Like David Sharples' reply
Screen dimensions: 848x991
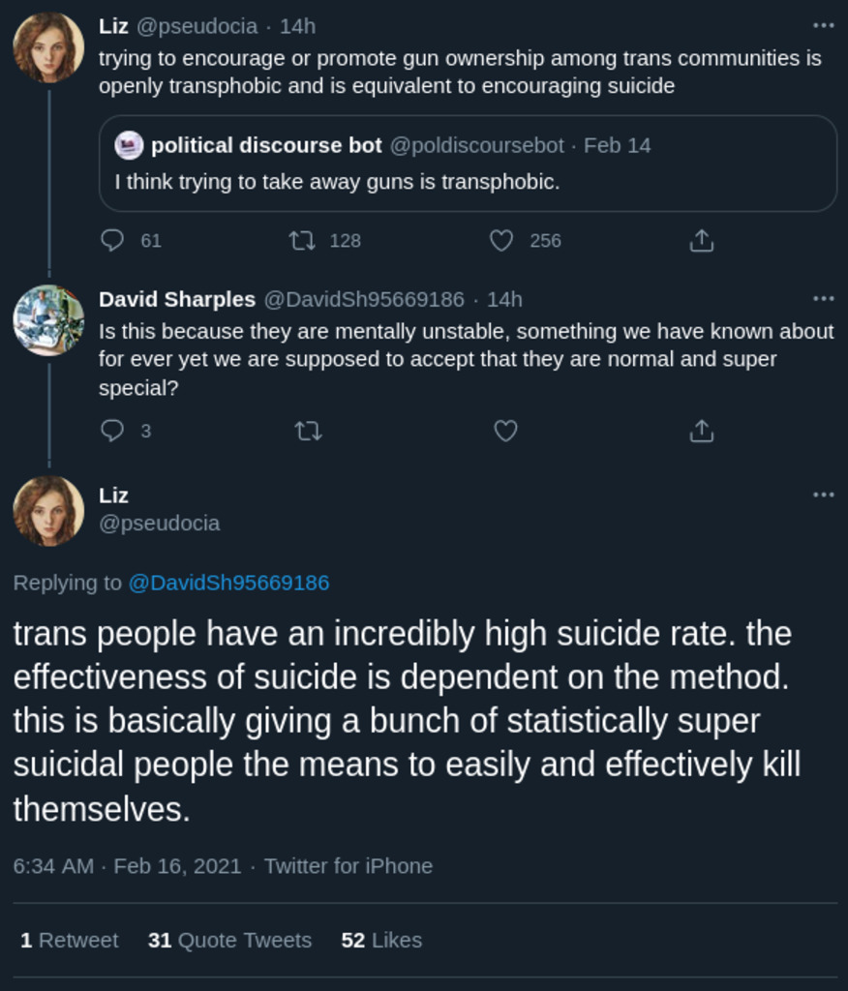[506, 431]
